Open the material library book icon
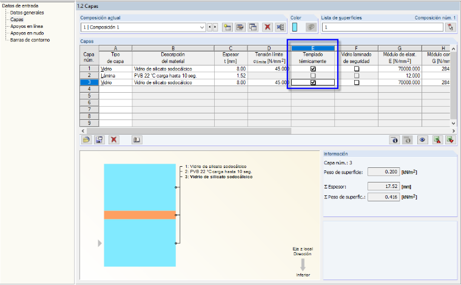This screenshot has width=461, height=285. 136,140
